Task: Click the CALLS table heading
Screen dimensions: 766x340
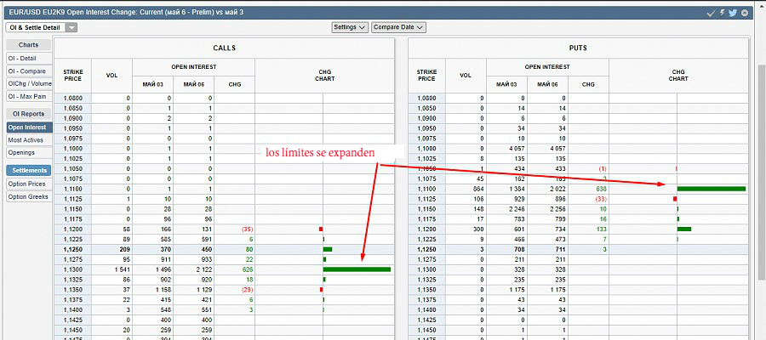Action: 224,48
